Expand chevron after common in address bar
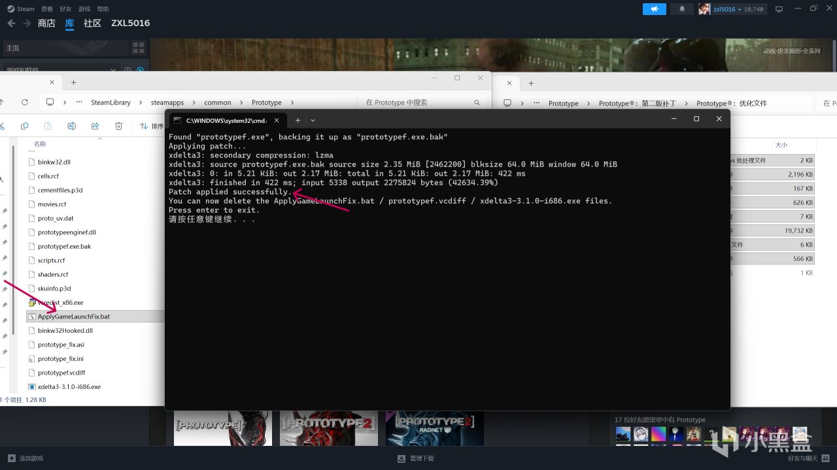This screenshot has height=470, width=837. point(241,102)
